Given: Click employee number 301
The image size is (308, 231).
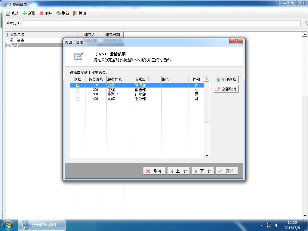Looking at the screenshot, I should tap(96, 94).
